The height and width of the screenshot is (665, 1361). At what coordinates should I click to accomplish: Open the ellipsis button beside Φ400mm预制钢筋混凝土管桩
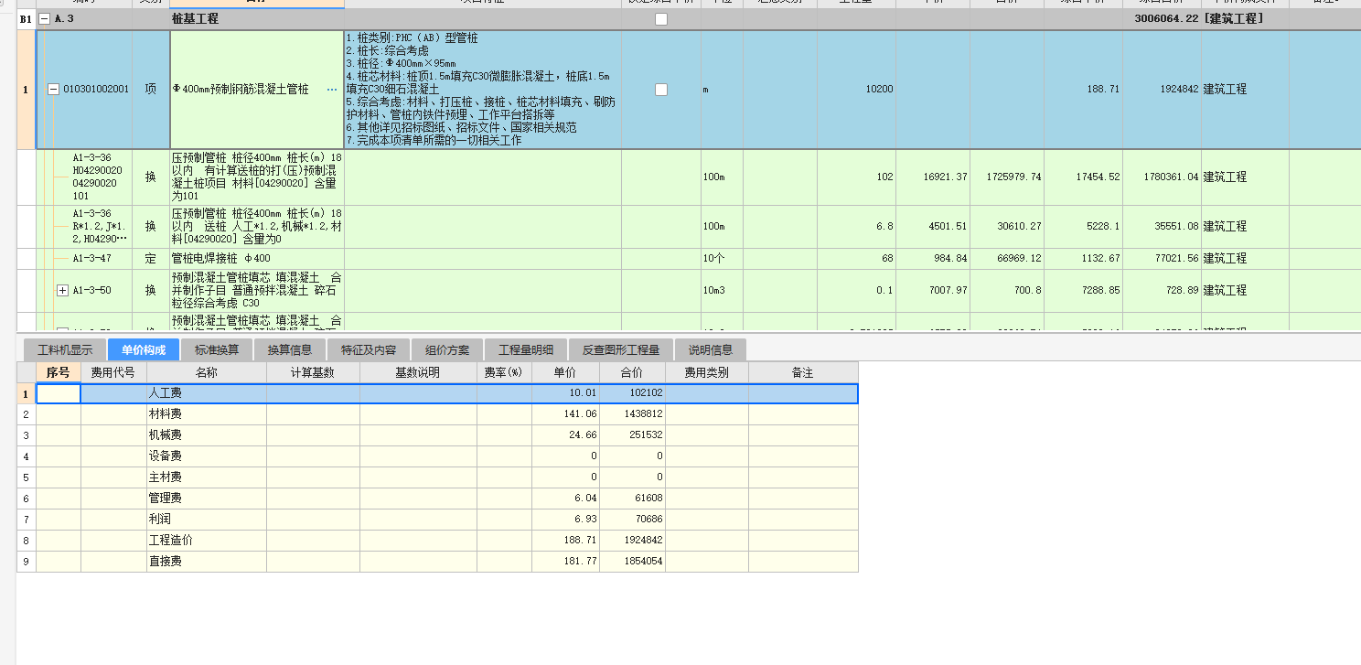(332, 90)
